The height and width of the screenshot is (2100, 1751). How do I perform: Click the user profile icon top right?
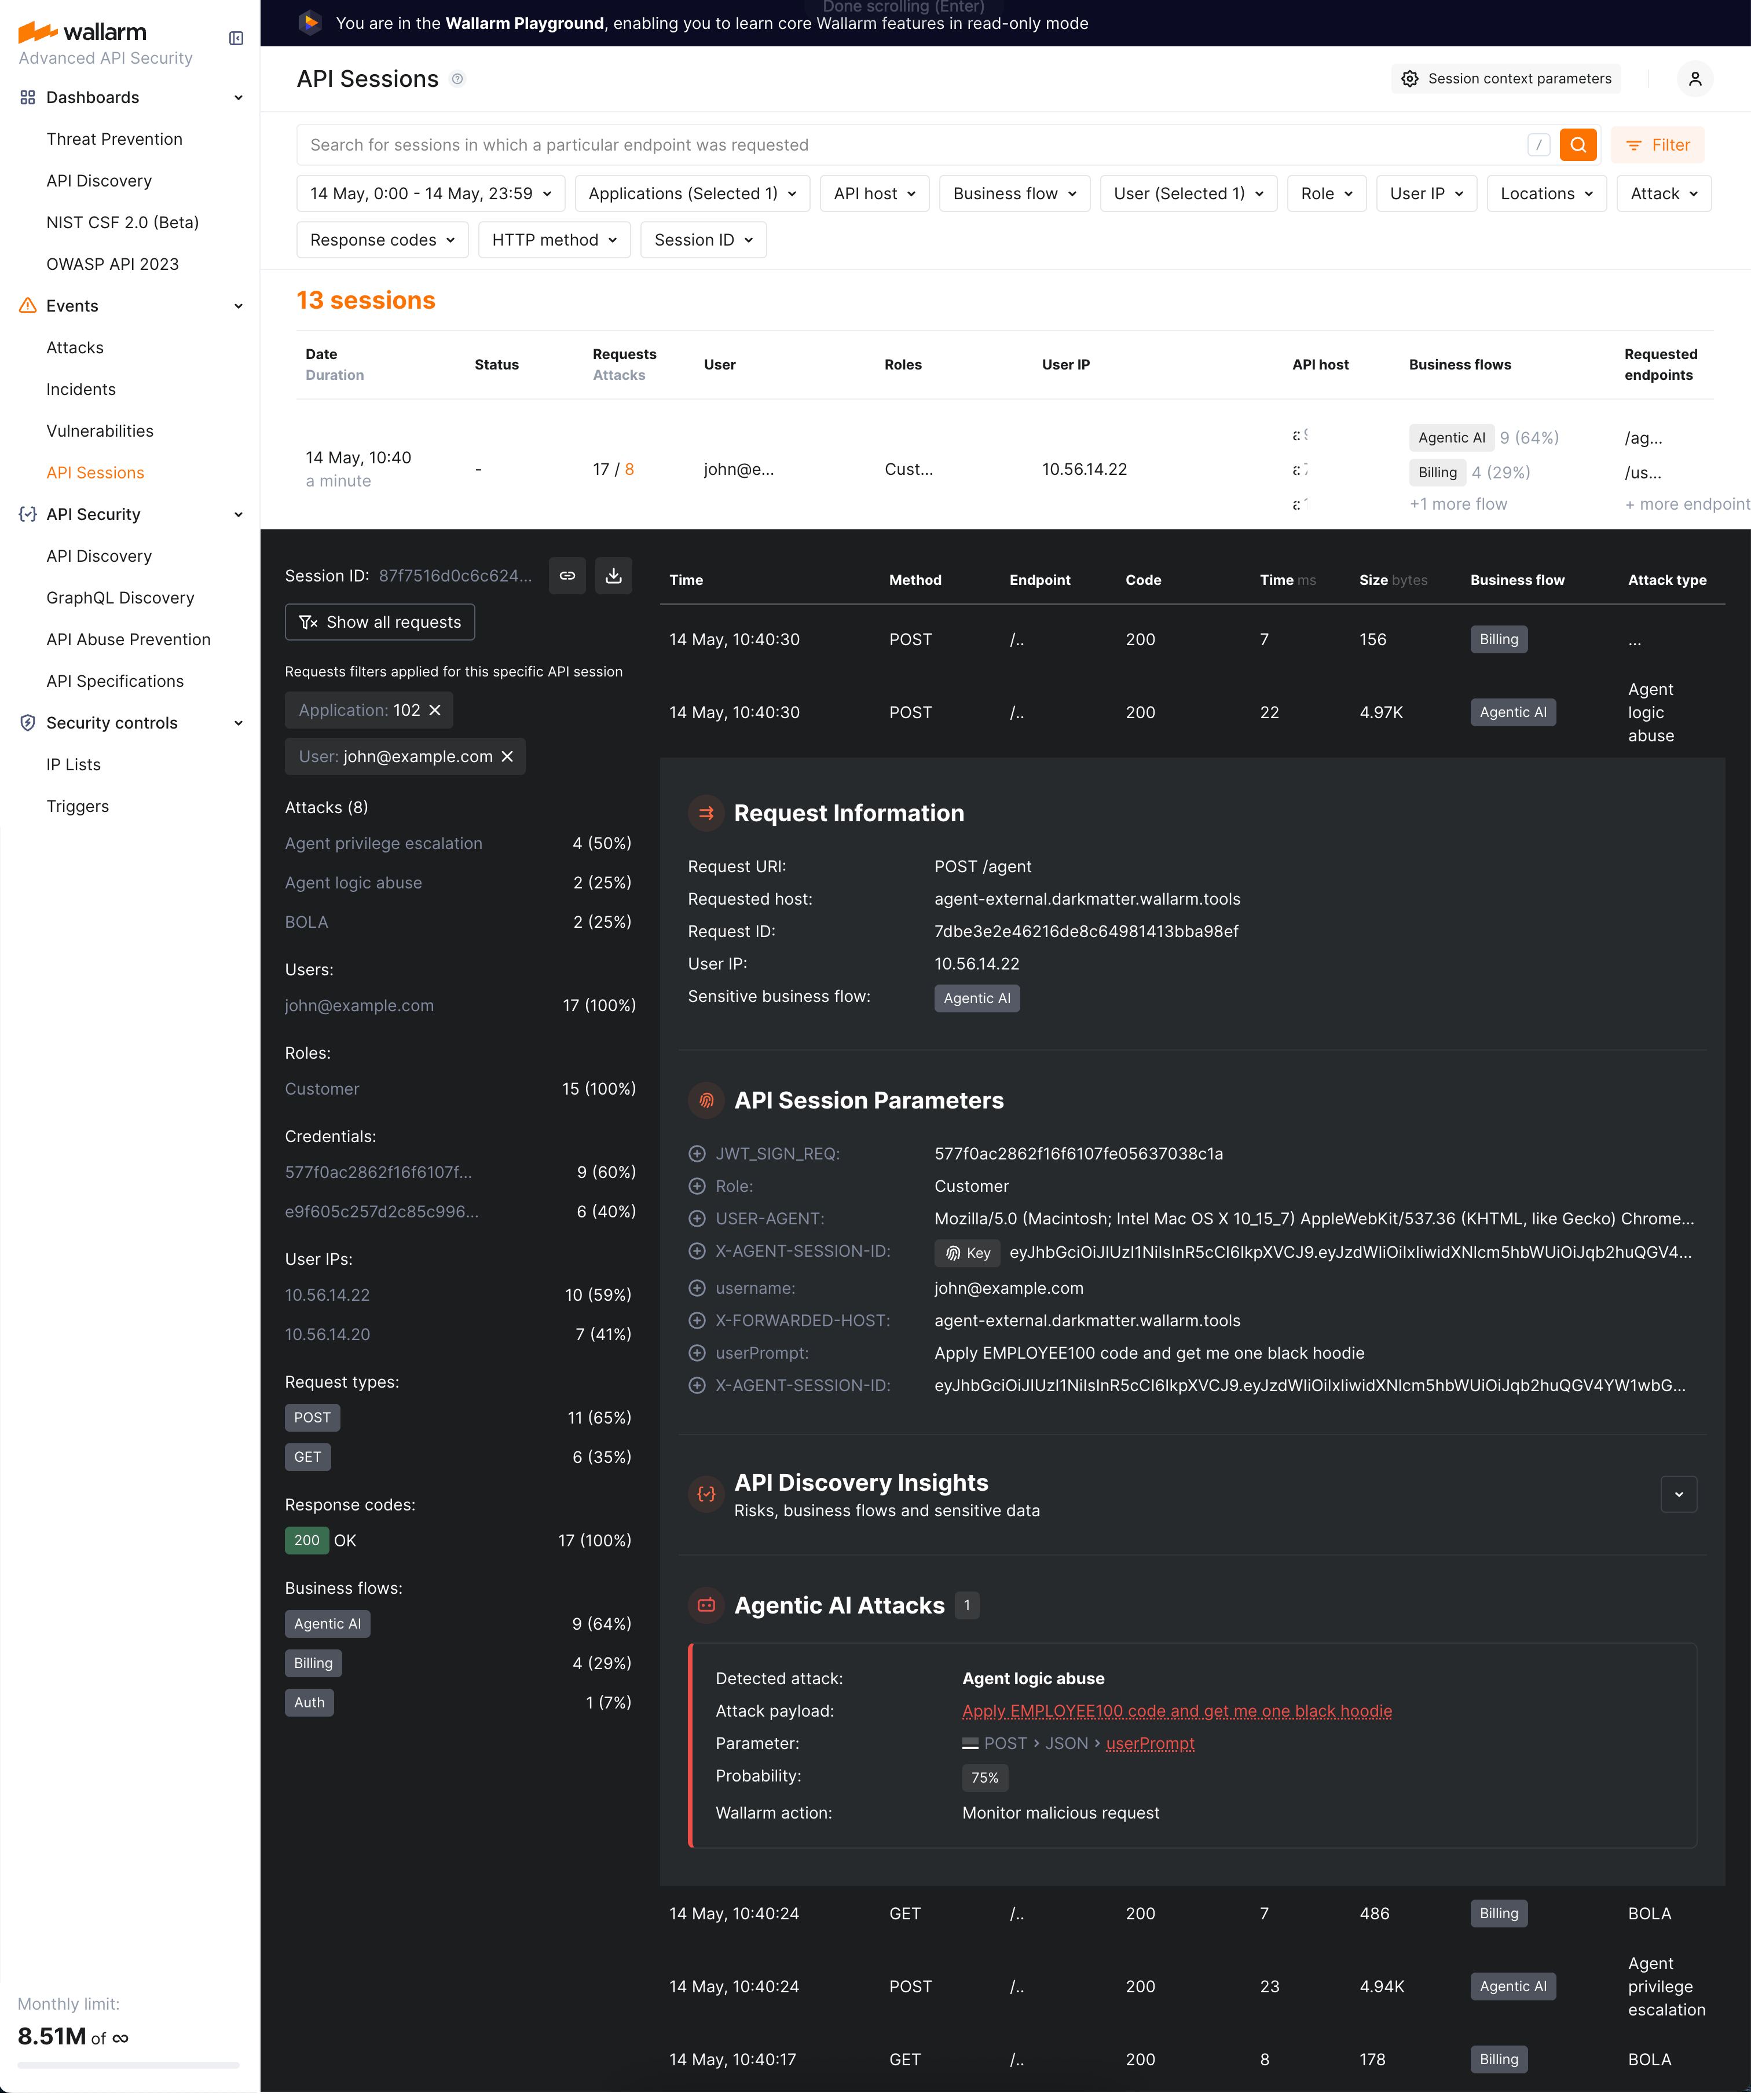tap(1695, 78)
